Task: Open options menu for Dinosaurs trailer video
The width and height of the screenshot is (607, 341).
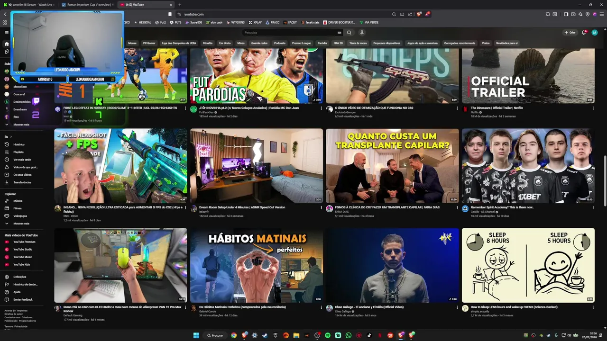Action: pyautogui.click(x=593, y=108)
